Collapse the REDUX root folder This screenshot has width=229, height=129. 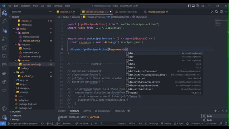14,17
